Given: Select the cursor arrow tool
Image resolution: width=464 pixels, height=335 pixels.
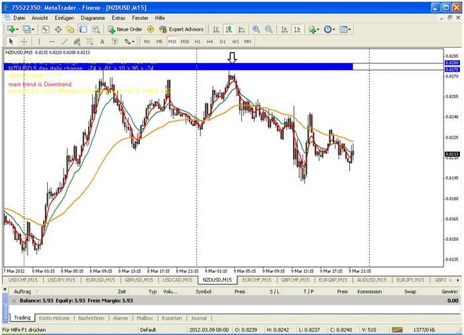Looking at the screenshot, I should coord(11,42).
